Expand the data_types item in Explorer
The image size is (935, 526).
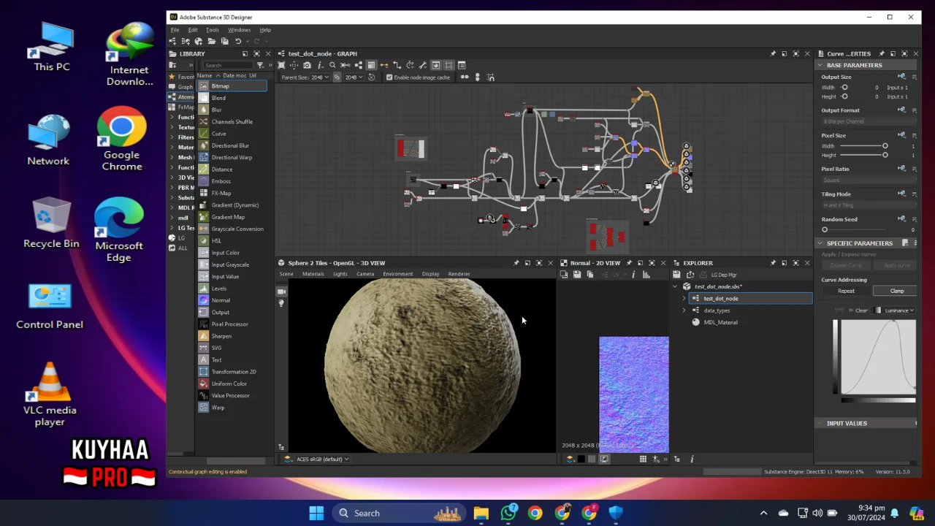coord(684,310)
